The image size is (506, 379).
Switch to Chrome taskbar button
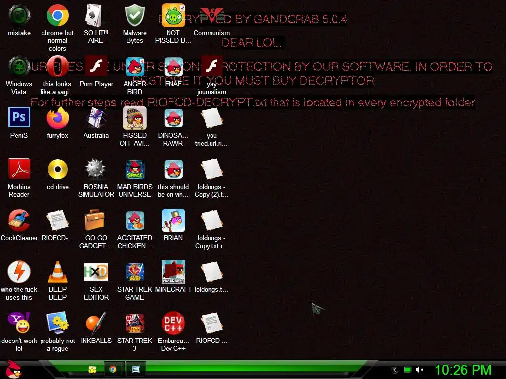(x=113, y=369)
